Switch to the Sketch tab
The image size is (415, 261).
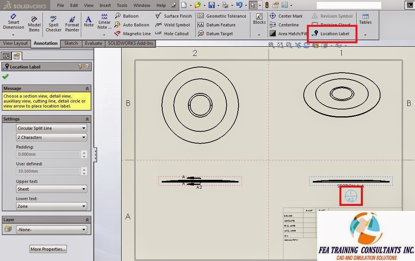tap(71, 43)
